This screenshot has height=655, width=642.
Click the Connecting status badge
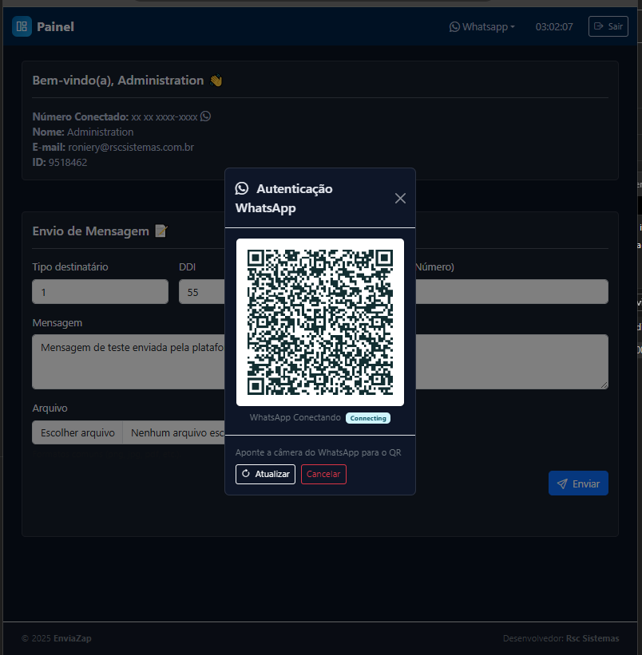367,418
